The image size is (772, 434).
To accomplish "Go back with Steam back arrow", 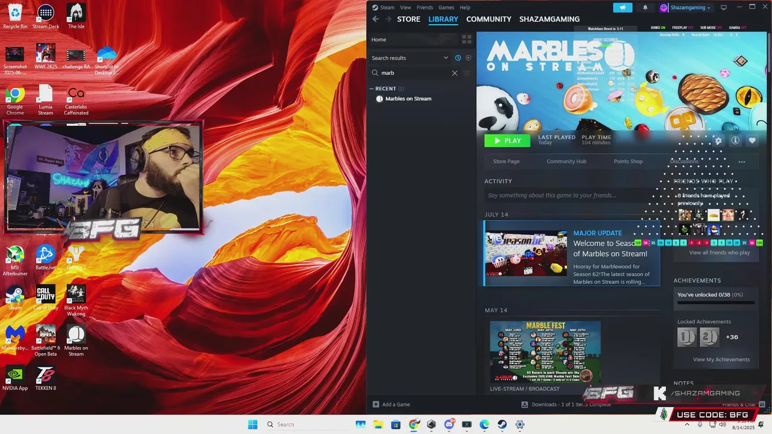I will click(x=376, y=19).
